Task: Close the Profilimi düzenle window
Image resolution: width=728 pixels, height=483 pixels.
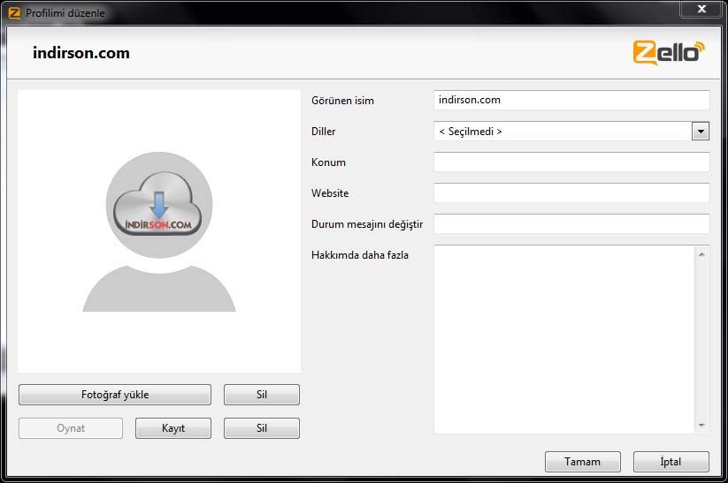Action: pyautogui.click(x=701, y=9)
